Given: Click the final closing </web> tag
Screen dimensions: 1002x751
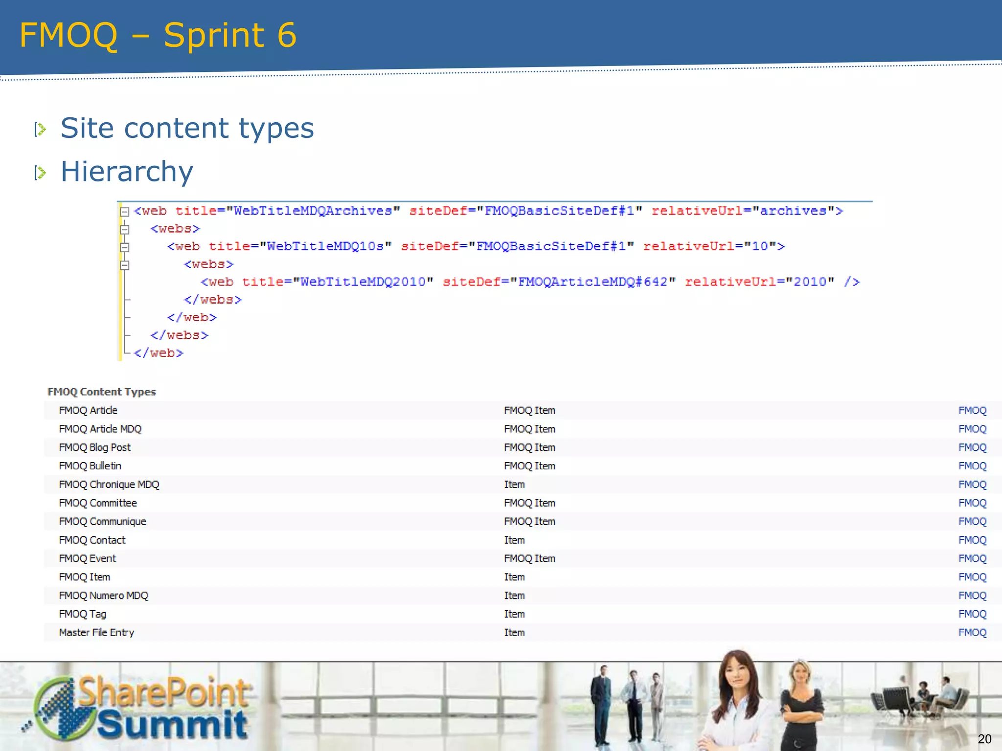Looking at the screenshot, I should [x=159, y=353].
